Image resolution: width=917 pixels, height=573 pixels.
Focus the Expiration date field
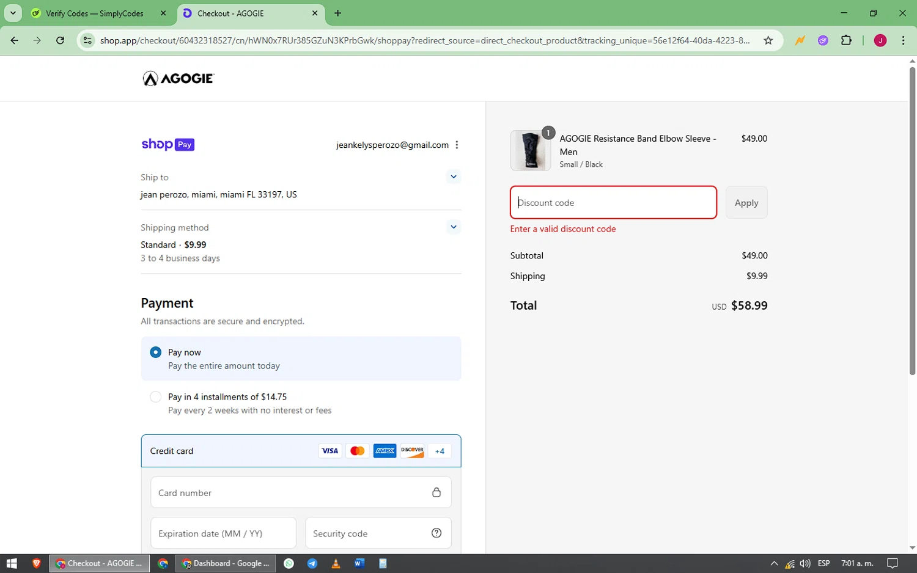tap(223, 533)
